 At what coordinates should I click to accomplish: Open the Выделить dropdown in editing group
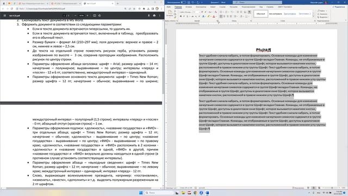click(323, 17)
